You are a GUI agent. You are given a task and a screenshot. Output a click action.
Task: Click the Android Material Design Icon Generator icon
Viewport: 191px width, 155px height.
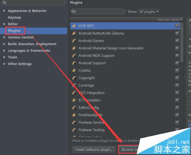tap(74, 48)
